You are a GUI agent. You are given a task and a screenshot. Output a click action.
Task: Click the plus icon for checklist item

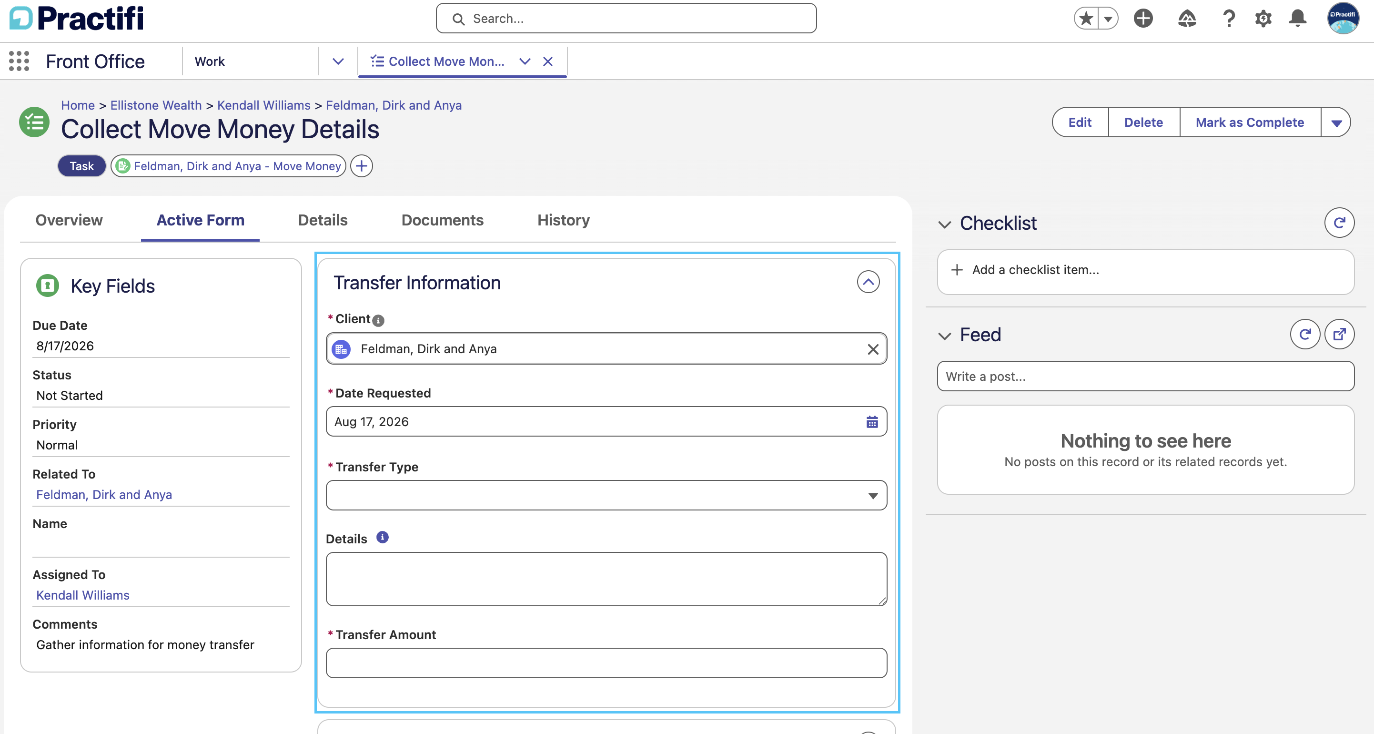click(957, 270)
